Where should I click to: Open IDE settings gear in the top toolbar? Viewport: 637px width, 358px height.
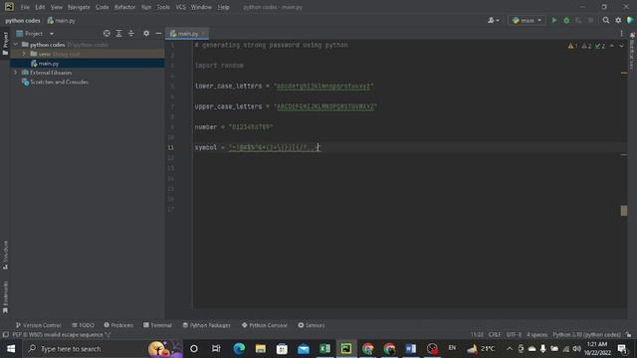point(618,20)
